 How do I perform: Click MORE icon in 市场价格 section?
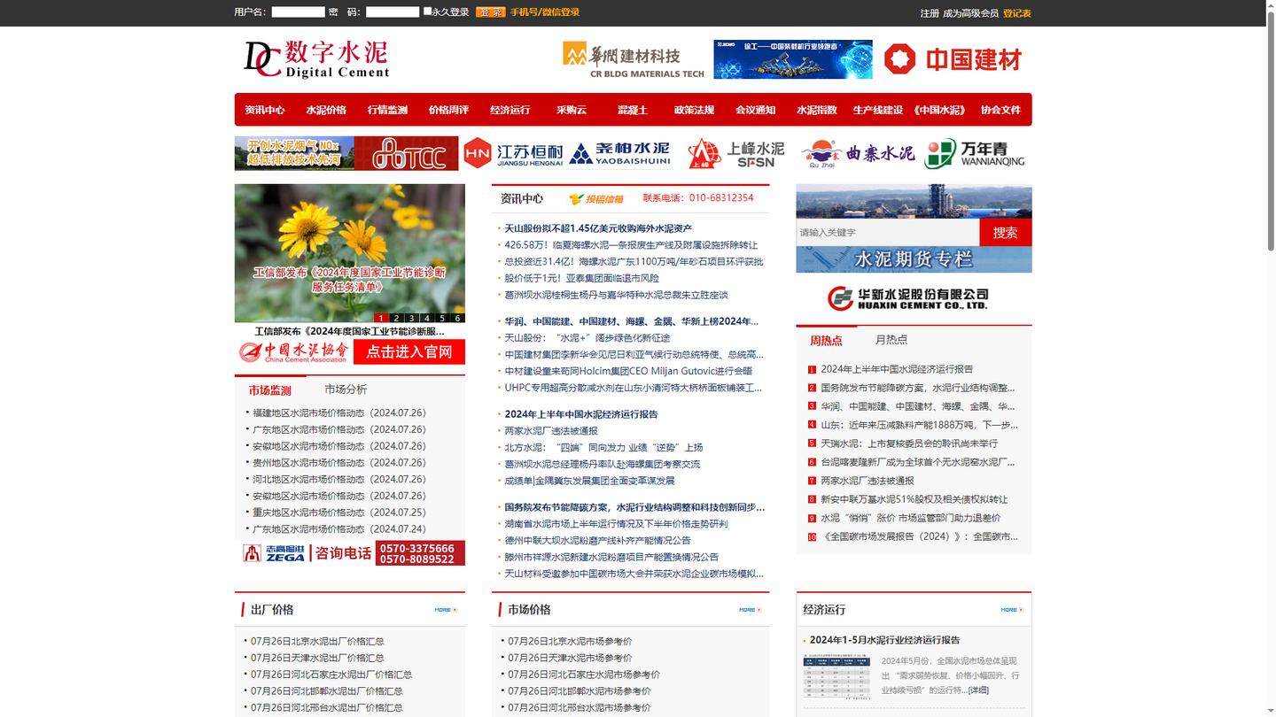click(x=751, y=610)
